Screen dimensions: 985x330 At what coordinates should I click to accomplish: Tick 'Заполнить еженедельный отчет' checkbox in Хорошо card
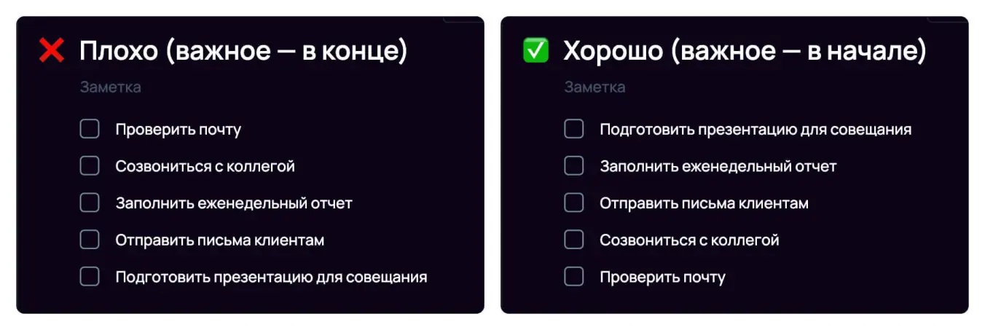(574, 166)
